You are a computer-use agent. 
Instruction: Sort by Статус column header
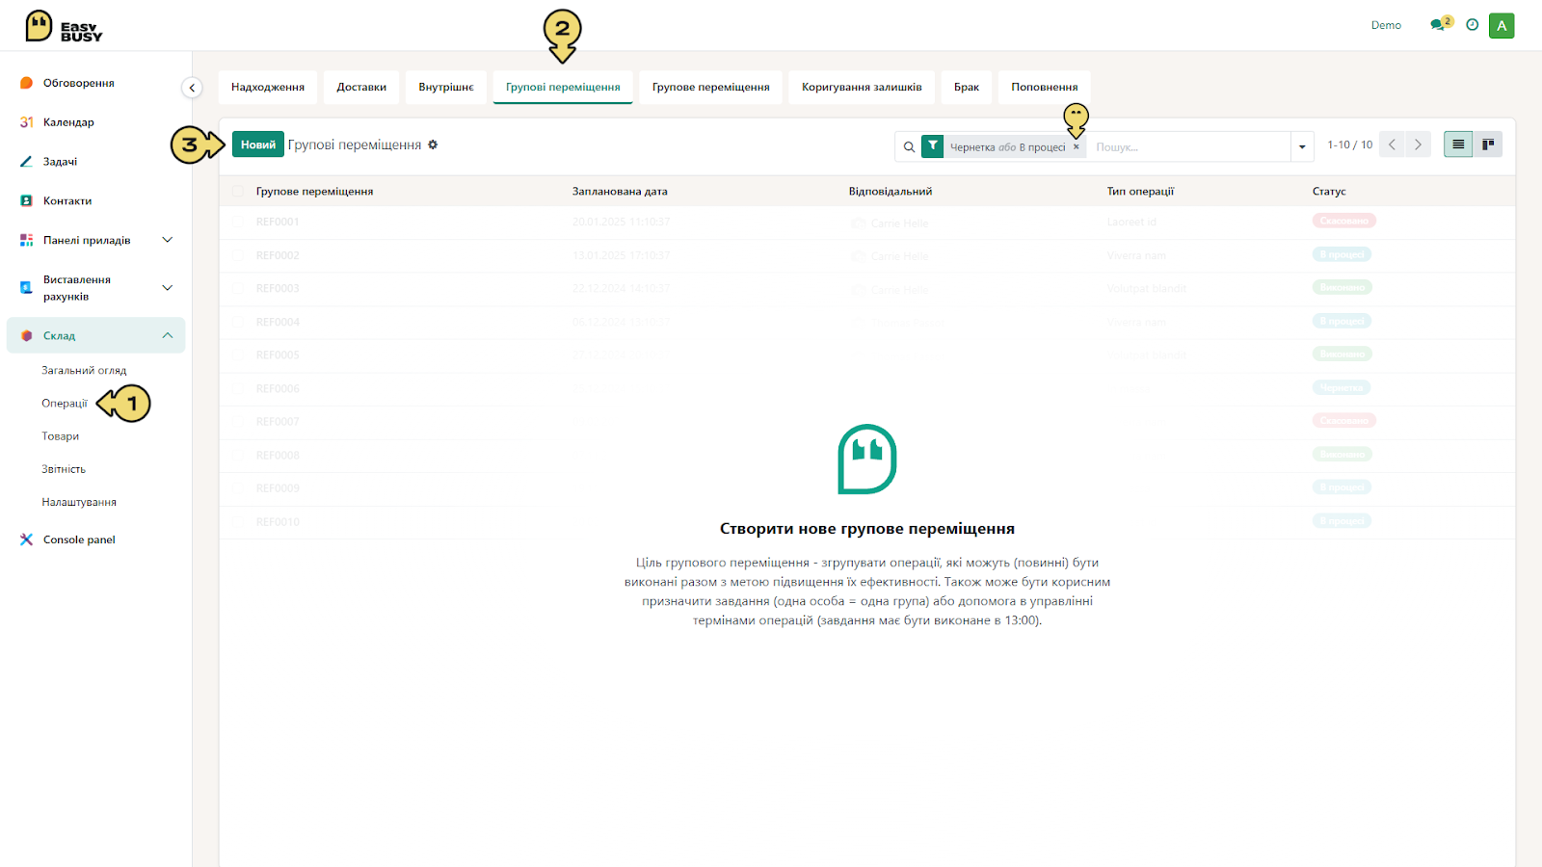pyautogui.click(x=1329, y=192)
